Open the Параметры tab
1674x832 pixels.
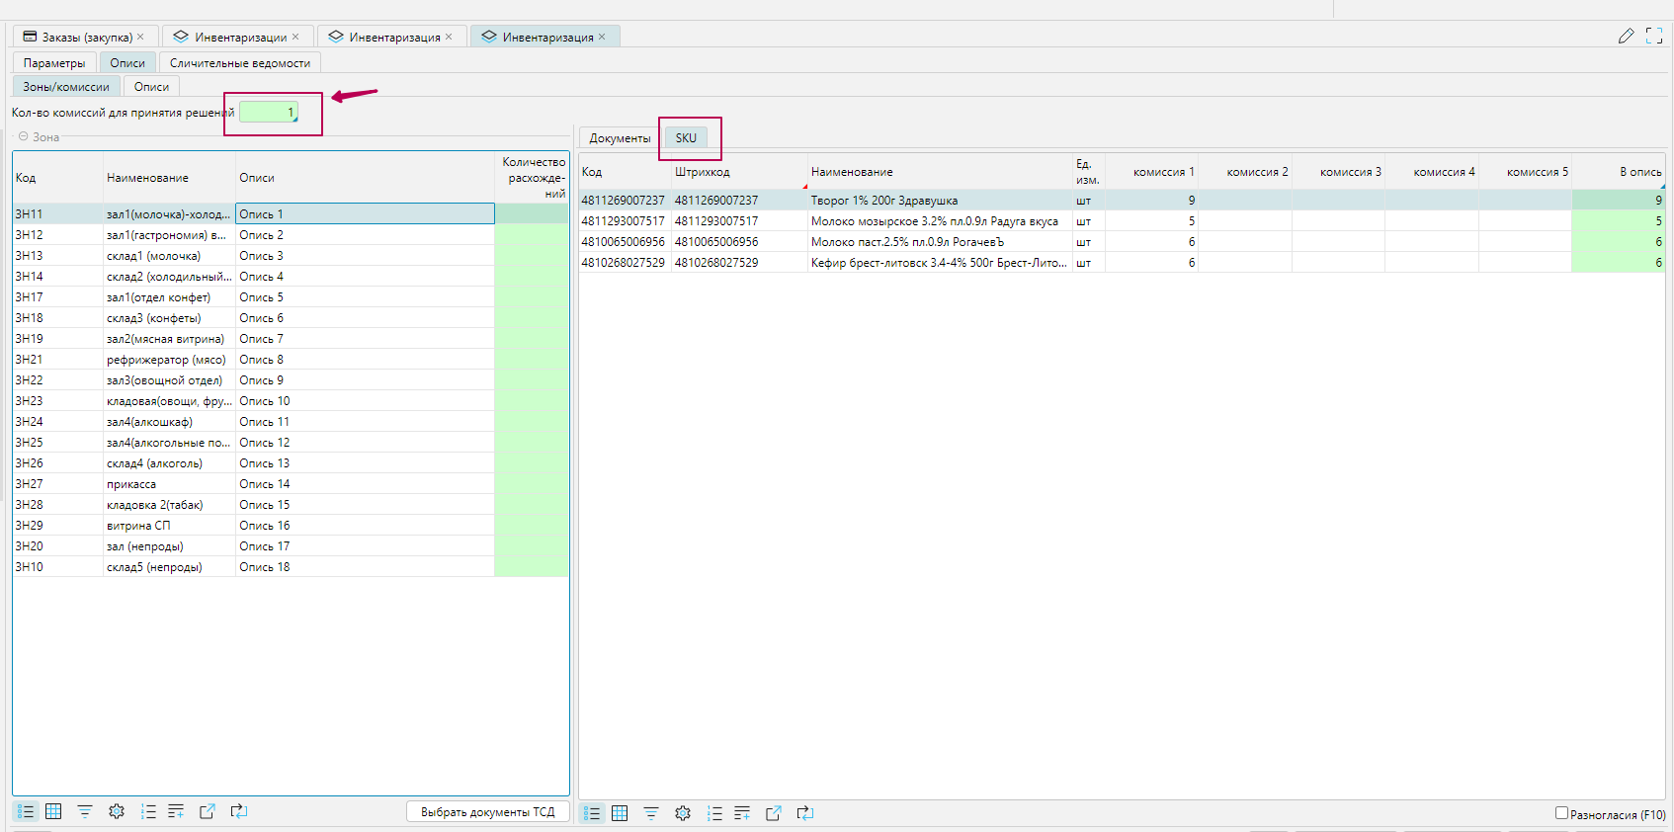[54, 63]
